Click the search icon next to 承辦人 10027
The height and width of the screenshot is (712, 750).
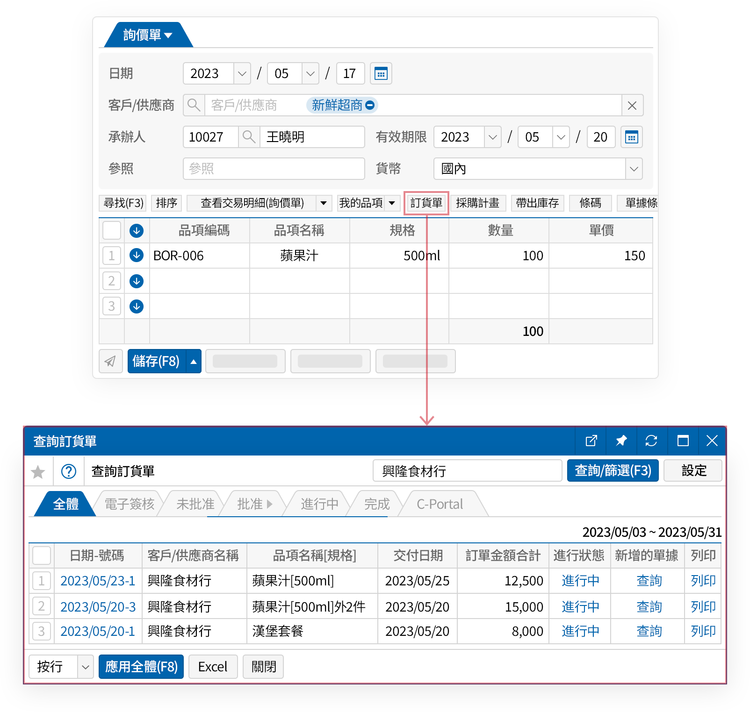tap(249, 137)
